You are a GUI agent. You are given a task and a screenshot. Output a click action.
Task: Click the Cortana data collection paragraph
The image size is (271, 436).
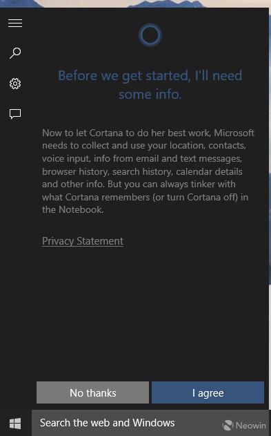148,171
